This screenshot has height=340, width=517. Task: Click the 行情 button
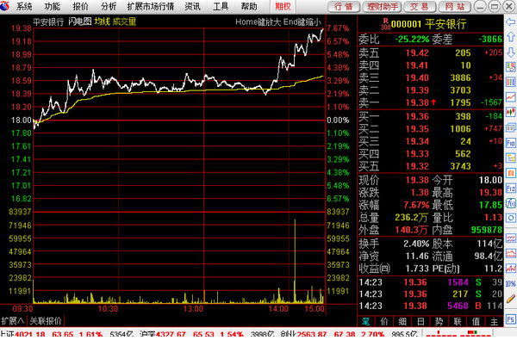[x=343, y=6]
